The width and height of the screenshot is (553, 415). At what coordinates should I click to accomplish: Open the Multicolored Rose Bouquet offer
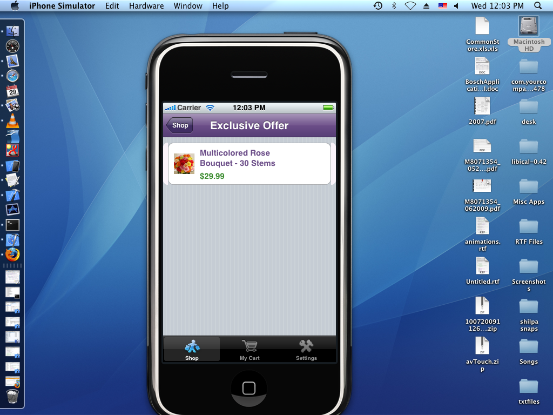249,164
